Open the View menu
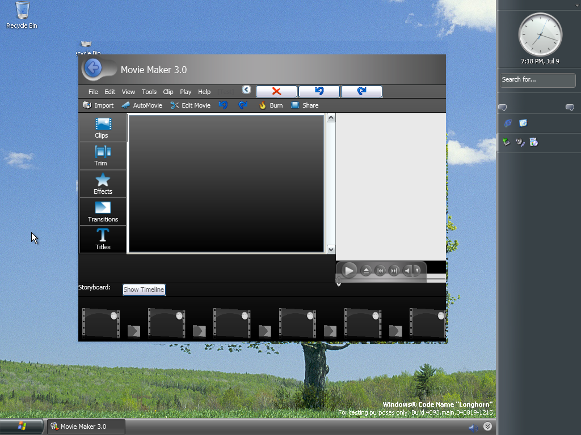Image resolution: width=581 pixels, height=435 pixels. coord(128,92)
